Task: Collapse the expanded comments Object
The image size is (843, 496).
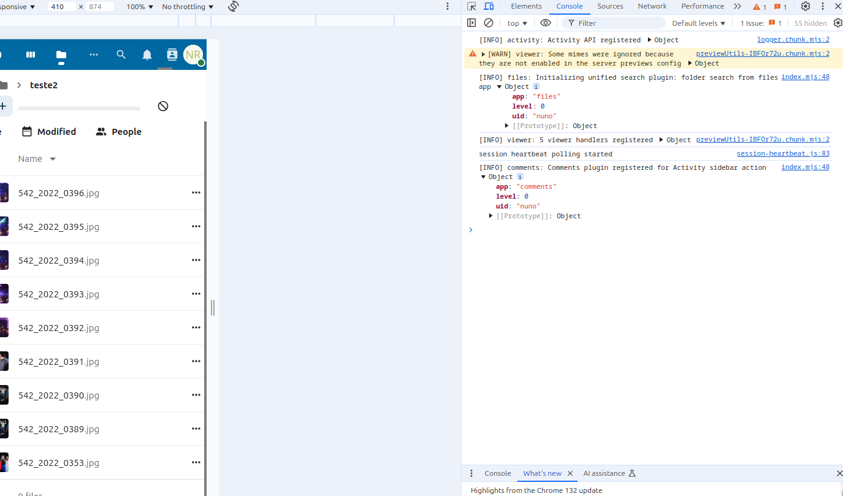Action: [x=484, y=177]
